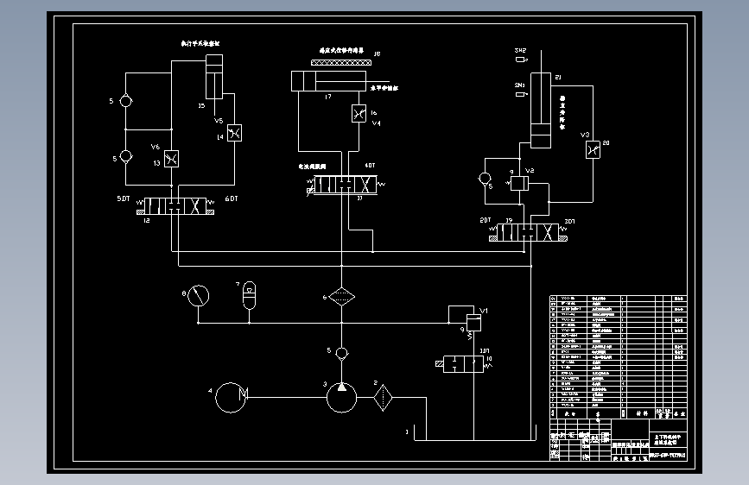The height and width of the screenshot is (485, 749).
Task: Click the SN1 proximity sensor symbol
Action: pos(521,95)
